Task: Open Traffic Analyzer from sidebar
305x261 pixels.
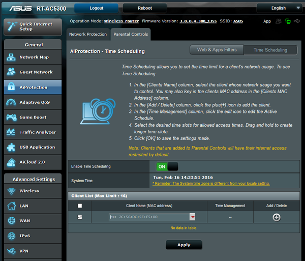Action: coord(33,132)
